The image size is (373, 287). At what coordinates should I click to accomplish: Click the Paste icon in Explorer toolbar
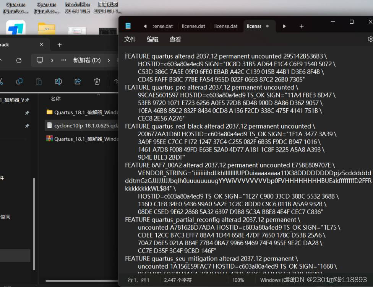(x=39, y=82)
